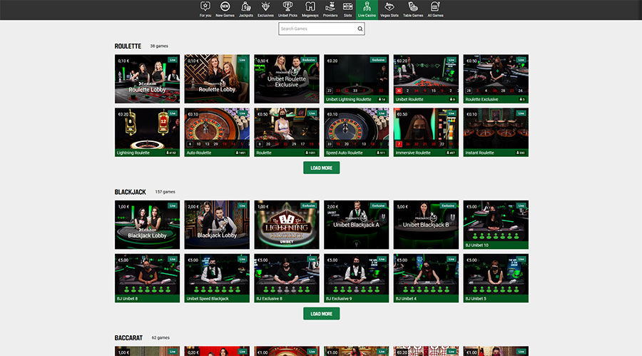The height and width of the screenshot is (356, 642).
Task: Open the Roulette Exclusive game tile
Action: point(496,78)
